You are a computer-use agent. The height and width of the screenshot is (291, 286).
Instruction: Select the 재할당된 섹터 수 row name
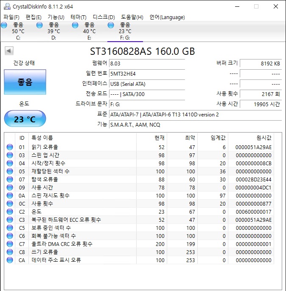(50, 171)
